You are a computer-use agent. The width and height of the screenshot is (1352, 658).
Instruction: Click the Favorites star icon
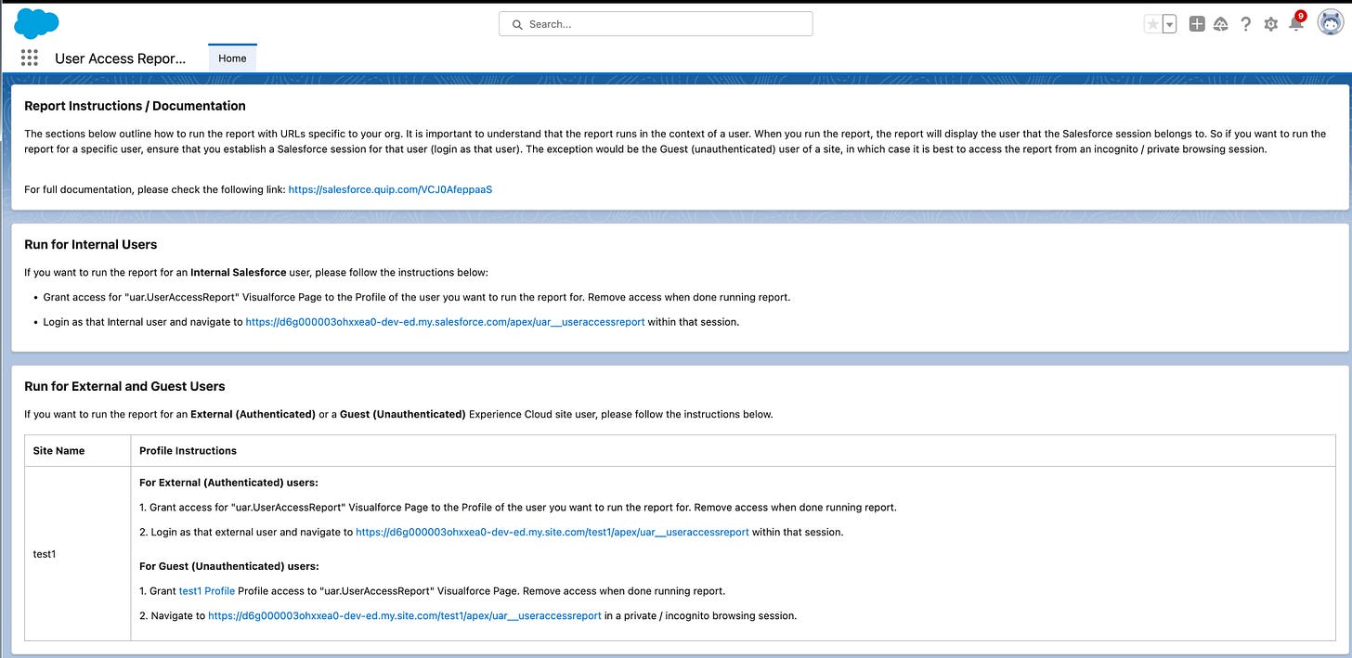[x=1152, y=25]
